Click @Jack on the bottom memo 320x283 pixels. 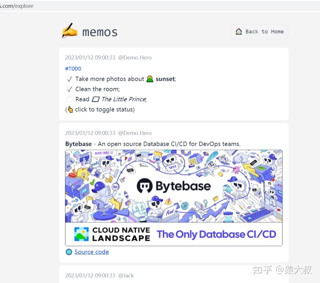127,275
